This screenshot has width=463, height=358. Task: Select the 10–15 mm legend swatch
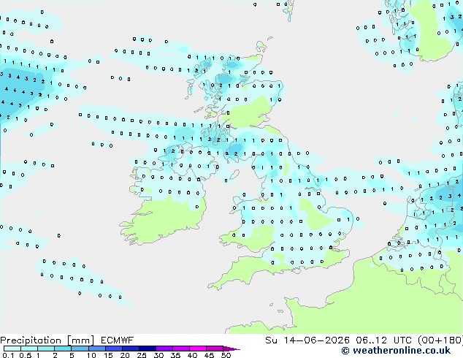coord(96,349)
